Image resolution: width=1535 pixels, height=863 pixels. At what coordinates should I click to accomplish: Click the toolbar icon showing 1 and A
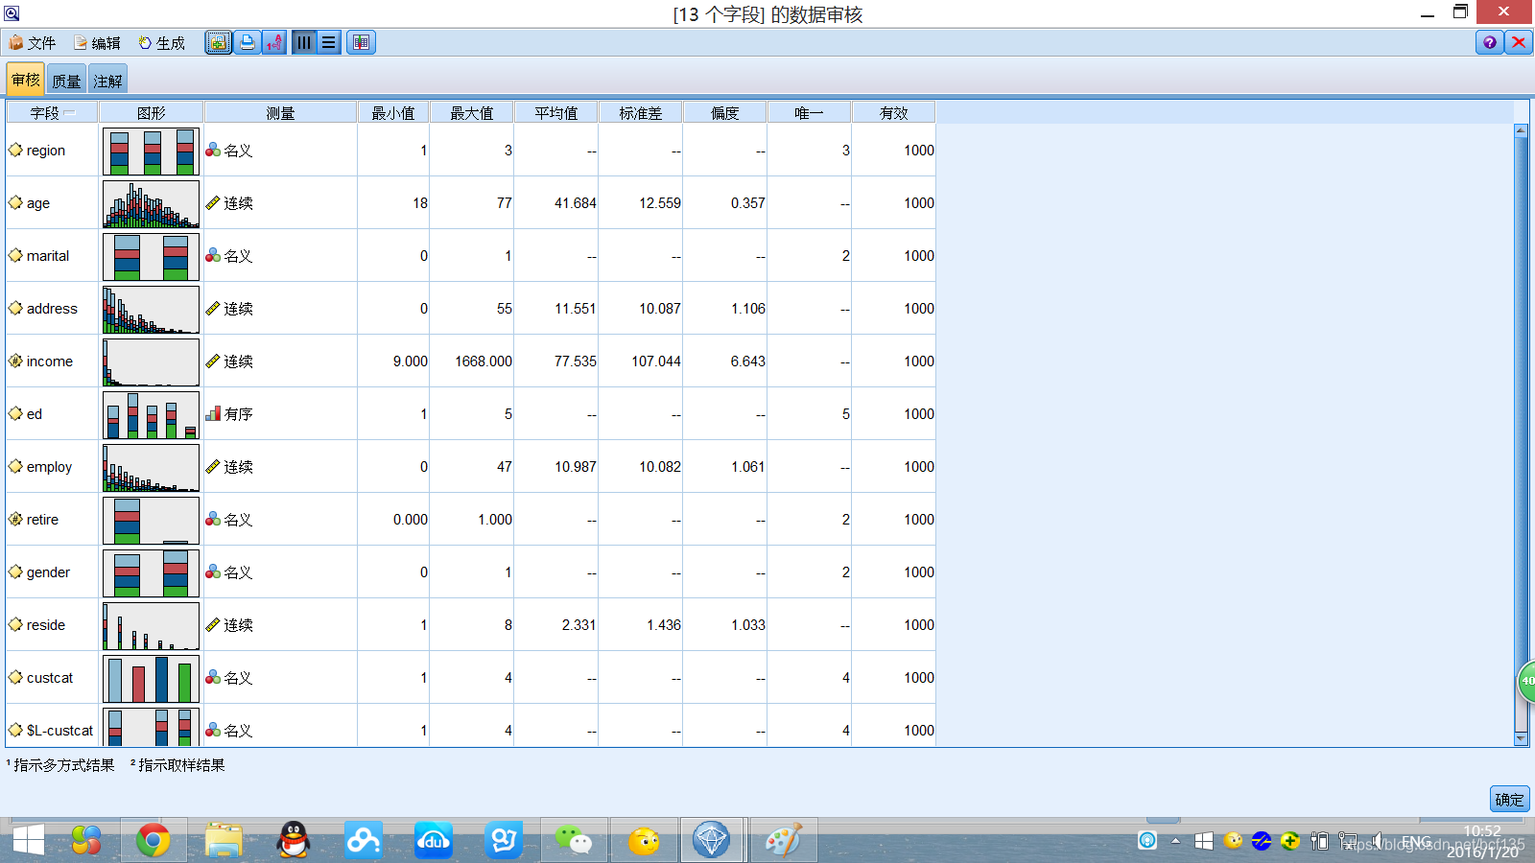[274, 42]
